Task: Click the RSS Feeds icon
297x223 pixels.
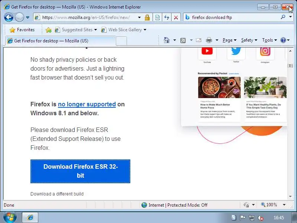Action: point(183,40)
